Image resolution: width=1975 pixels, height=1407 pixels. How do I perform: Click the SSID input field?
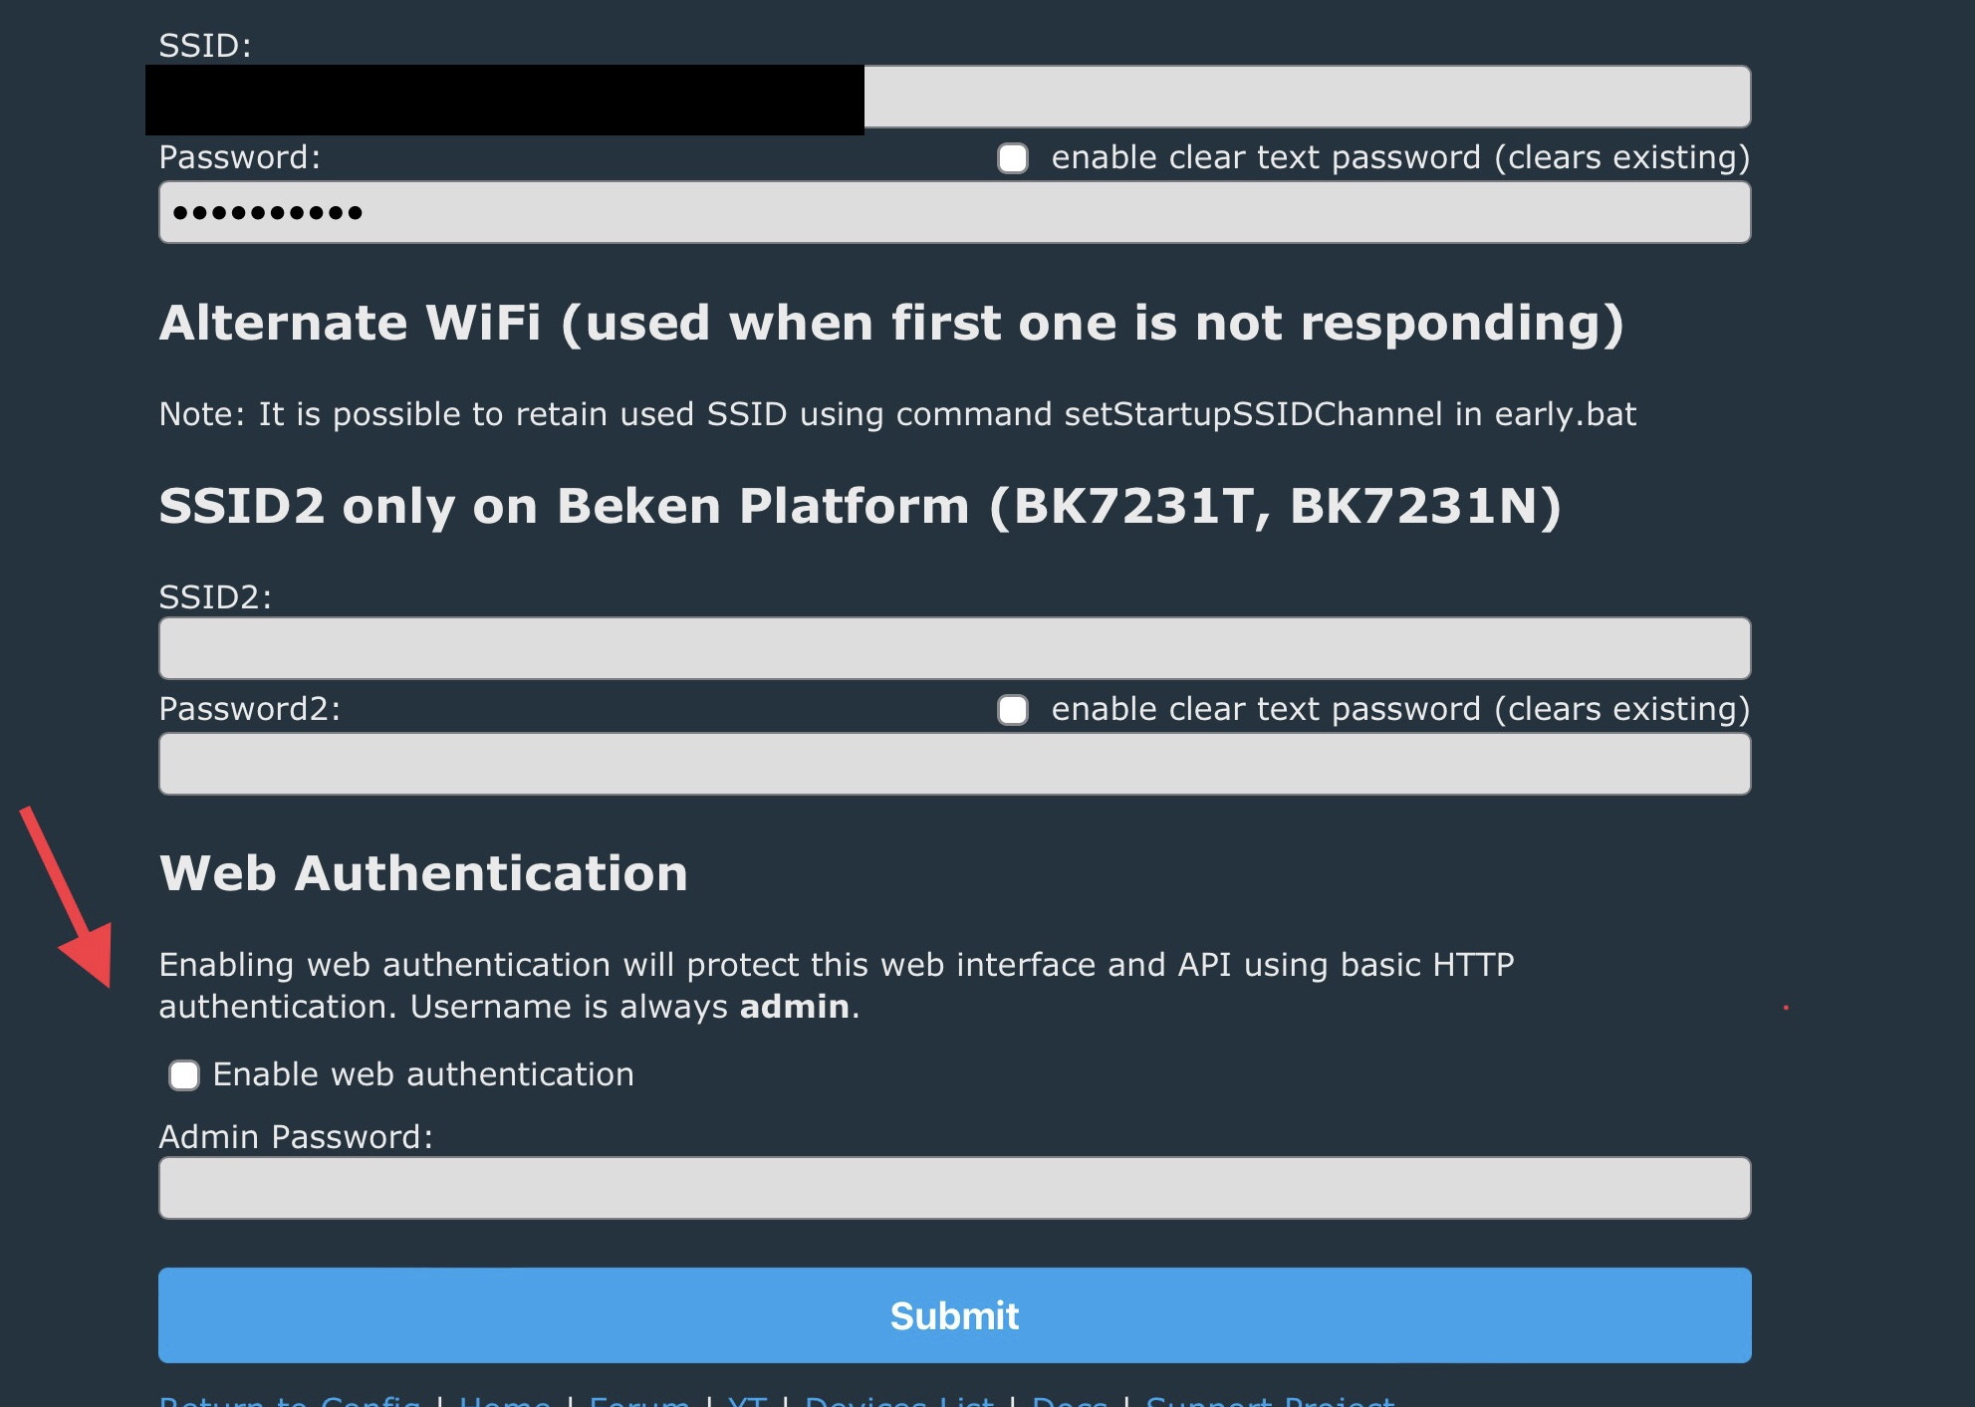pos(1305,97)
